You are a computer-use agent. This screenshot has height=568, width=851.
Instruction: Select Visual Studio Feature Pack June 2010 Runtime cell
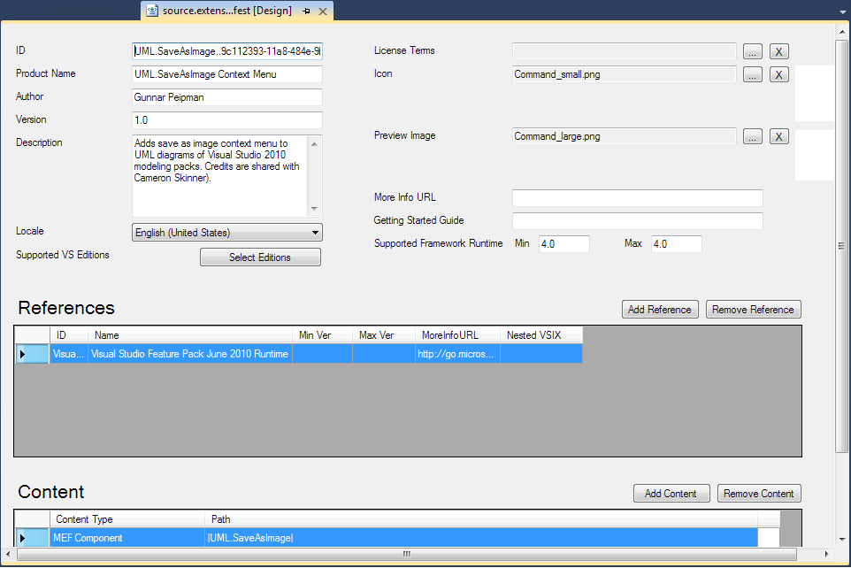(190, 354)
